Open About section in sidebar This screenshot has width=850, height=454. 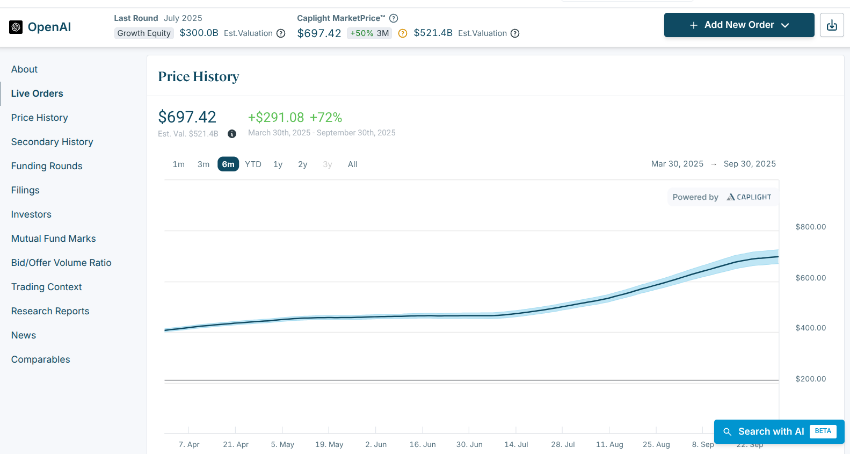click(x=24, y=69)
